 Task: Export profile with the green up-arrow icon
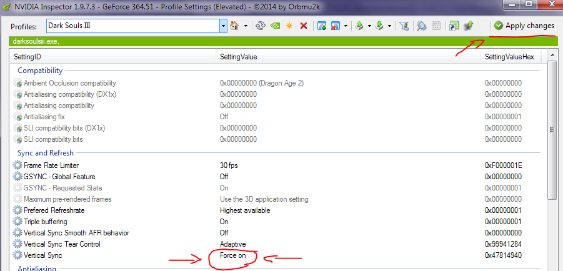(x=360, y=26)
